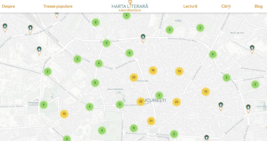Open the yellow cluster marked 29
This screenshot has height=141, width=267.
click(x=134, y=77)
